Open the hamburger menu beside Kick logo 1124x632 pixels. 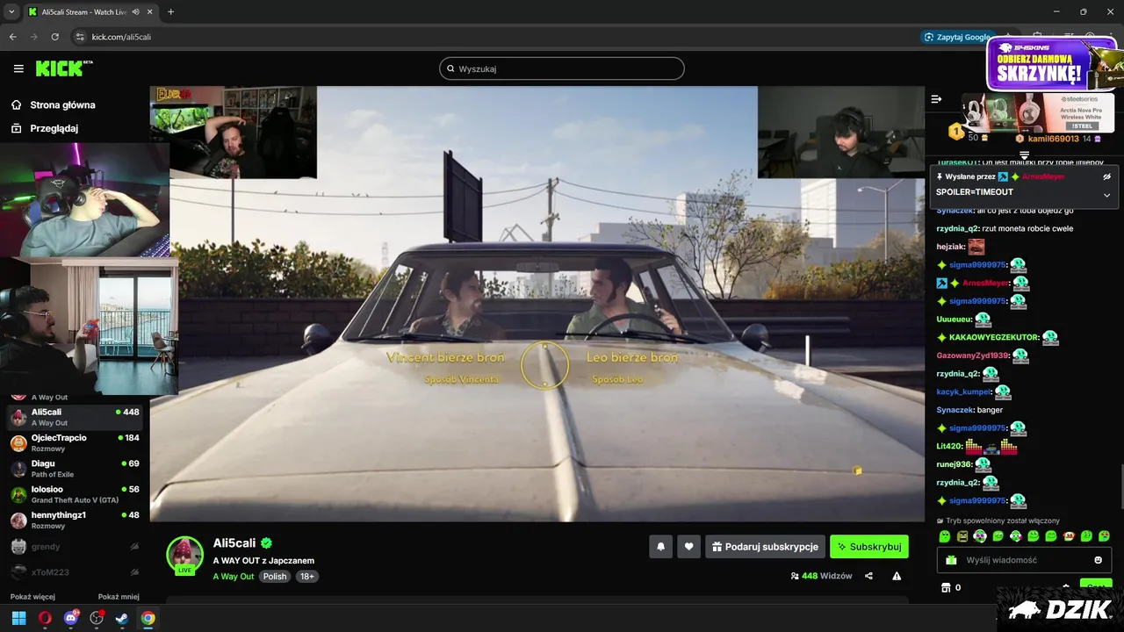tap(18, 68)
